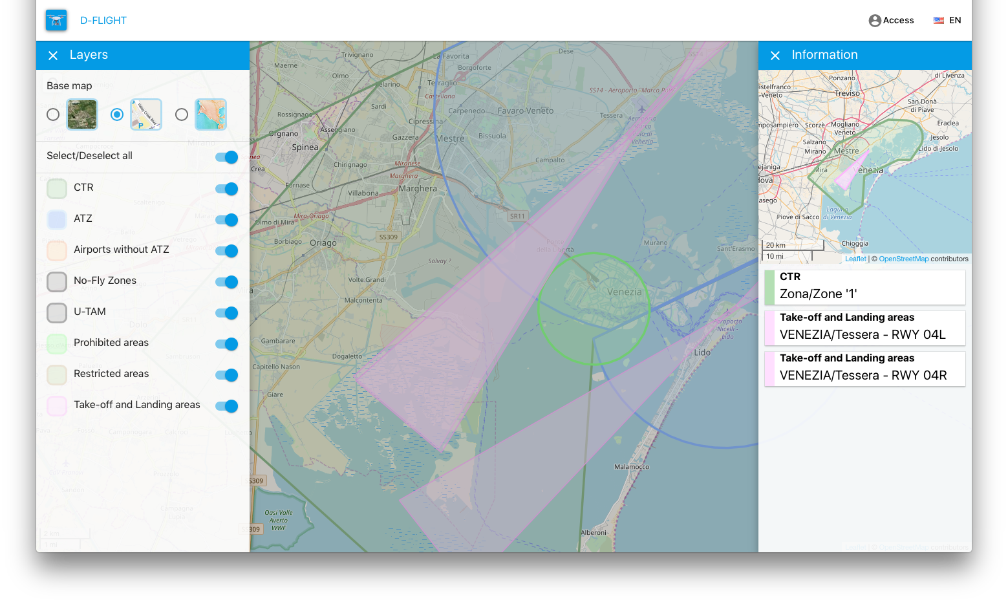Click the Information panel minimap

865,166
